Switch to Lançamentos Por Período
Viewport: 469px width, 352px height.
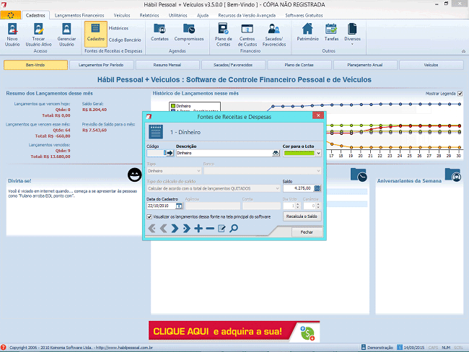click(x=101, y=65)
